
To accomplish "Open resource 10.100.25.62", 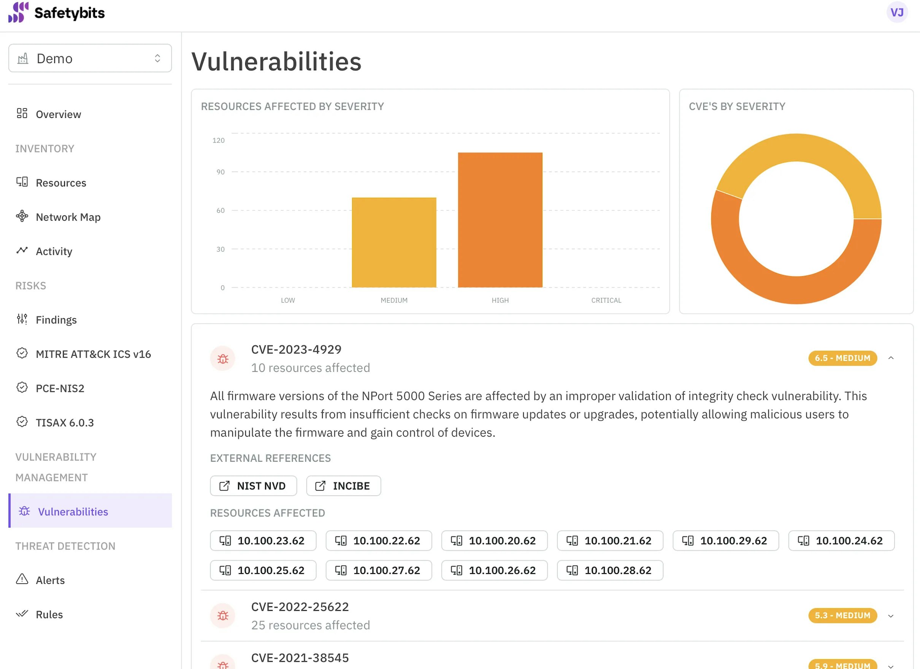I will click(x=263, y=570).
